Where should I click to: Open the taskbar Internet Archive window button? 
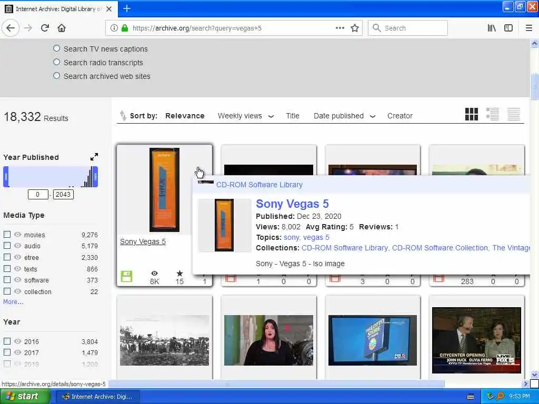pyautogui.click(x=97, y=397)
